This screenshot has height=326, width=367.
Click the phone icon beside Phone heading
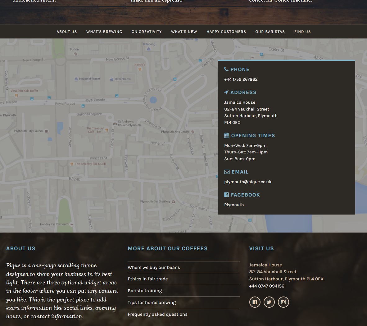(226, 69)
